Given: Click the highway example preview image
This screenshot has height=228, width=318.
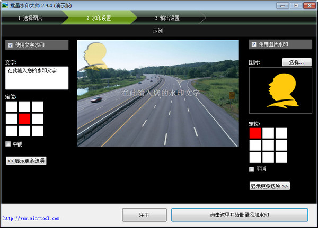Looking at the screenshot, I should click(x=158, y=93).
